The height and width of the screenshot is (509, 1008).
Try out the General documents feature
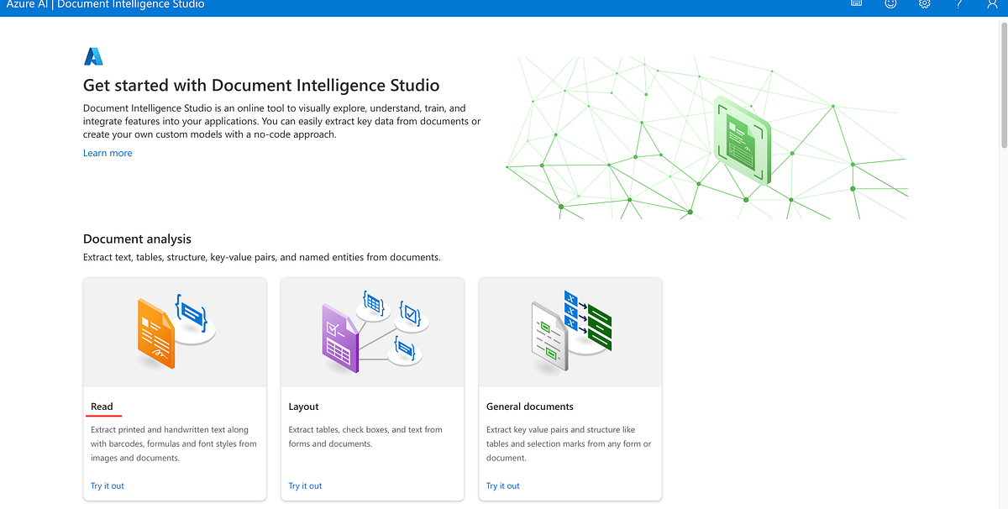502,485
